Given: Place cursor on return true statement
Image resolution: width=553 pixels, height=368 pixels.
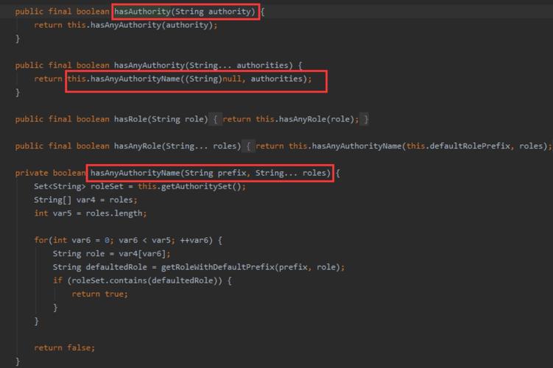Looking at the screenshot, I should pos(100,294).
